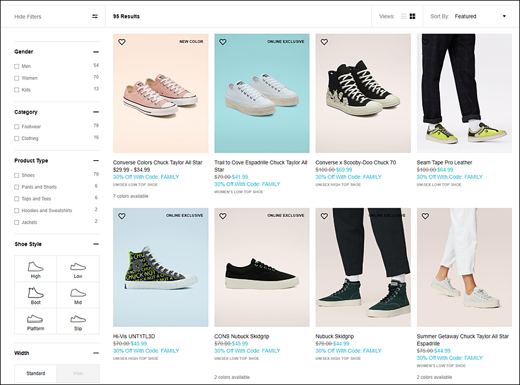Switch to grid view icon
The width and height of the screenshot is (520, 385).
click(x=412, y=16)
